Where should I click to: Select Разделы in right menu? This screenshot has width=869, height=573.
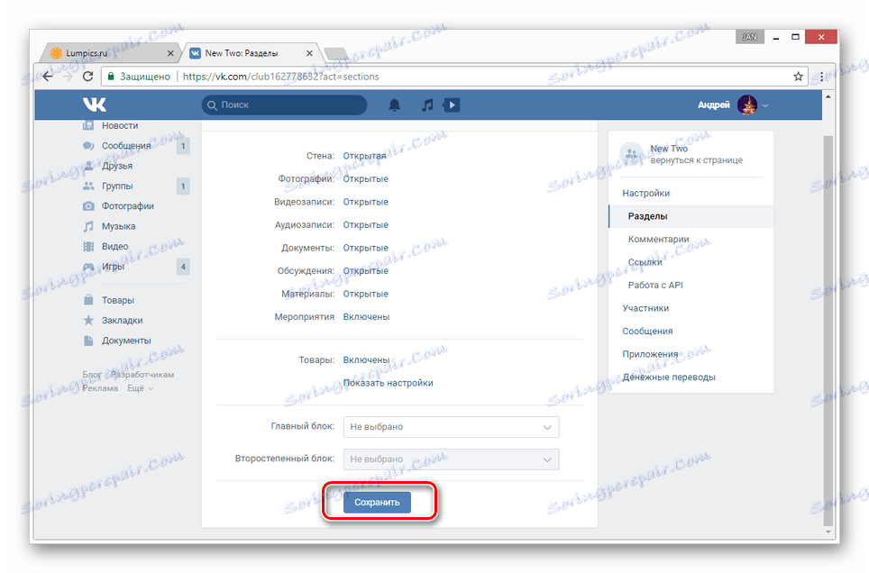tap(691, 216)
